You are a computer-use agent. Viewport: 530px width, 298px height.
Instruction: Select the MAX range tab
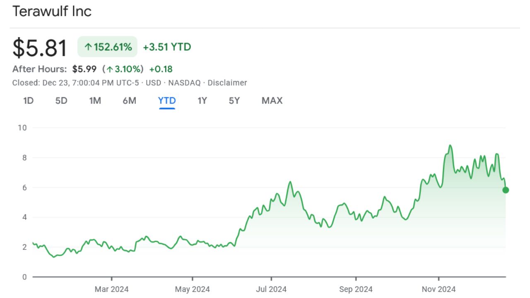point(272,101)
